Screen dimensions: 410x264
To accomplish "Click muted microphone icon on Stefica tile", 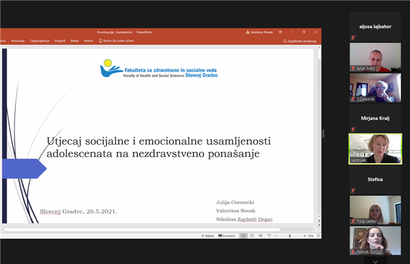I will [353, 191].
